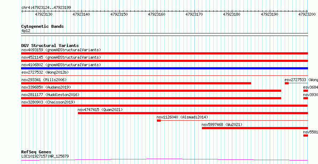This screenshot has height=164, width=318.
Task: Click ruler position 47923130
Action: tap(44, 14)
